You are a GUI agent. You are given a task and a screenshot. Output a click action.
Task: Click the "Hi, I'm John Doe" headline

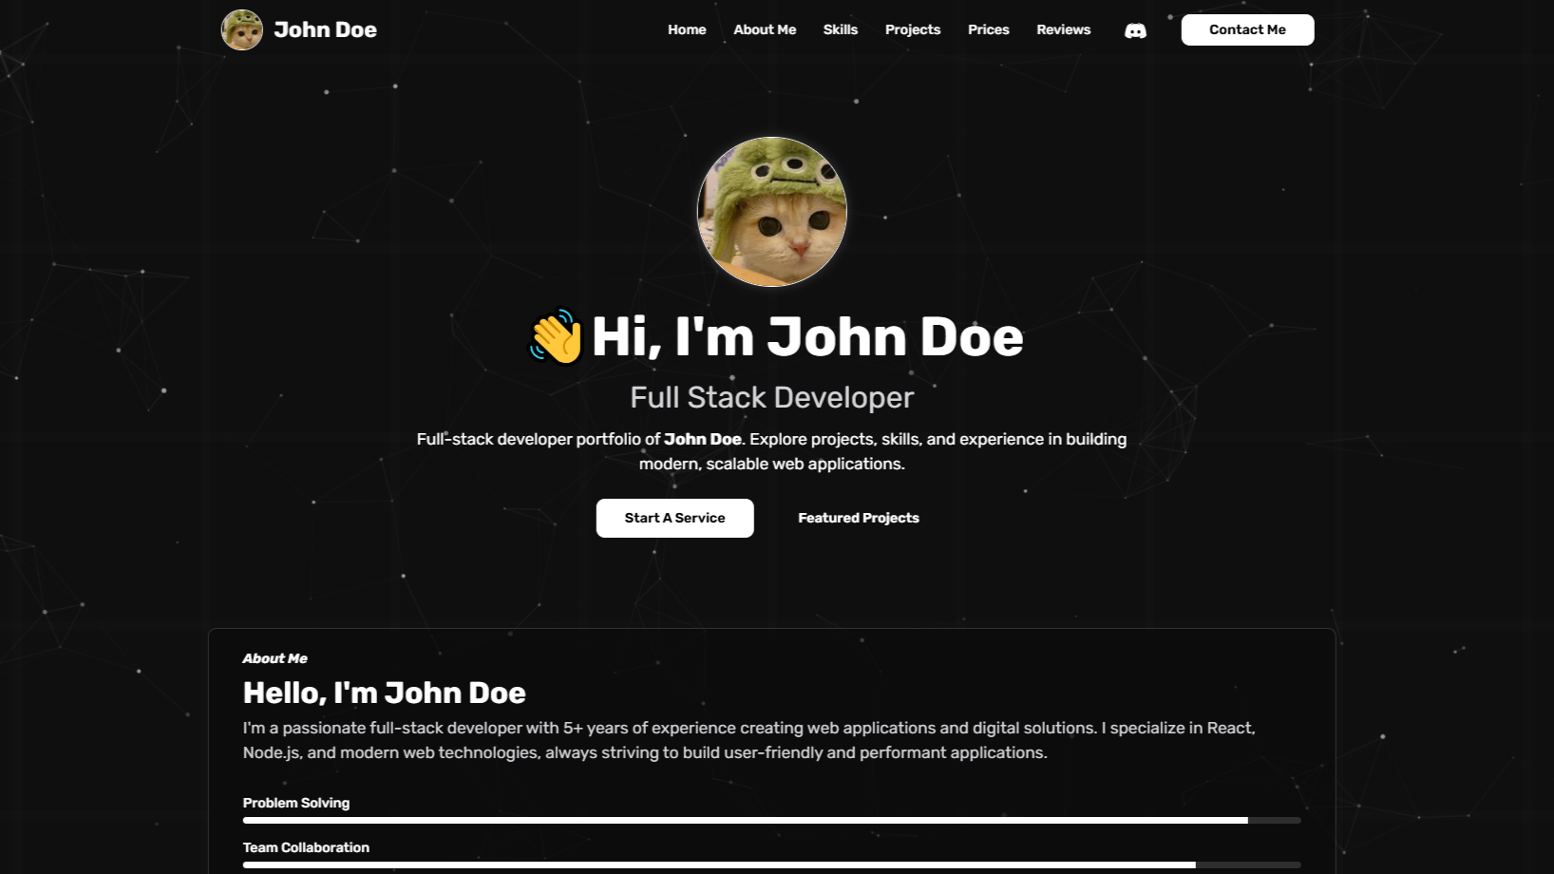[x=806, y=337]
